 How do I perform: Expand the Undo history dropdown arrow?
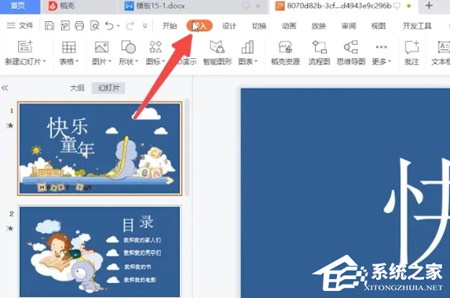click(119, 26)
